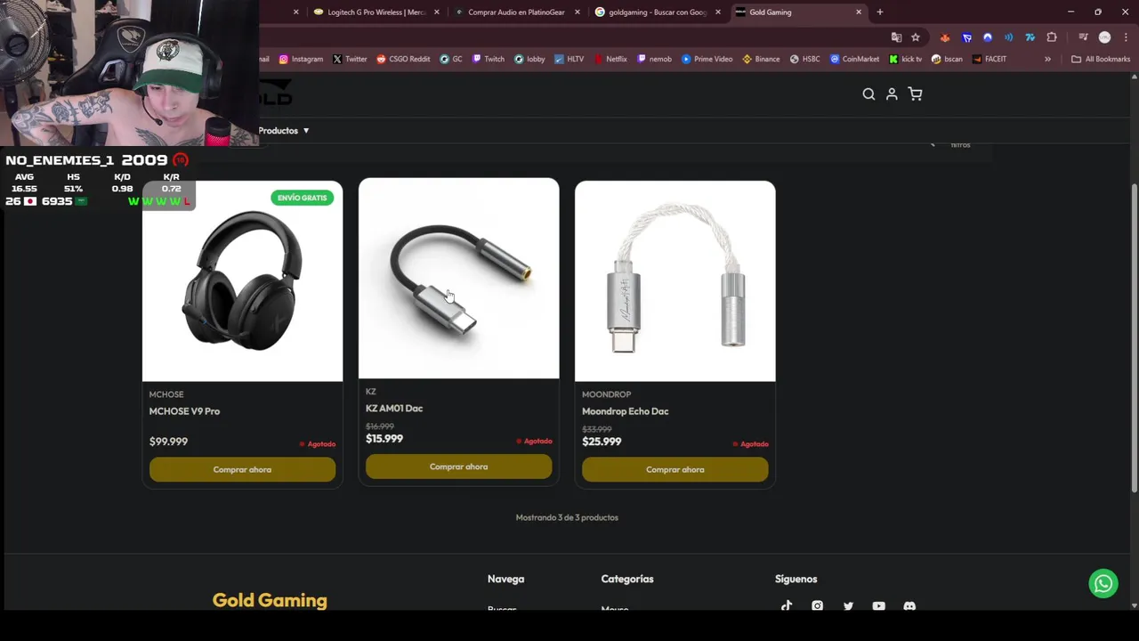
Task: Open All Bookmarks folder
Action: point(1101,60)
